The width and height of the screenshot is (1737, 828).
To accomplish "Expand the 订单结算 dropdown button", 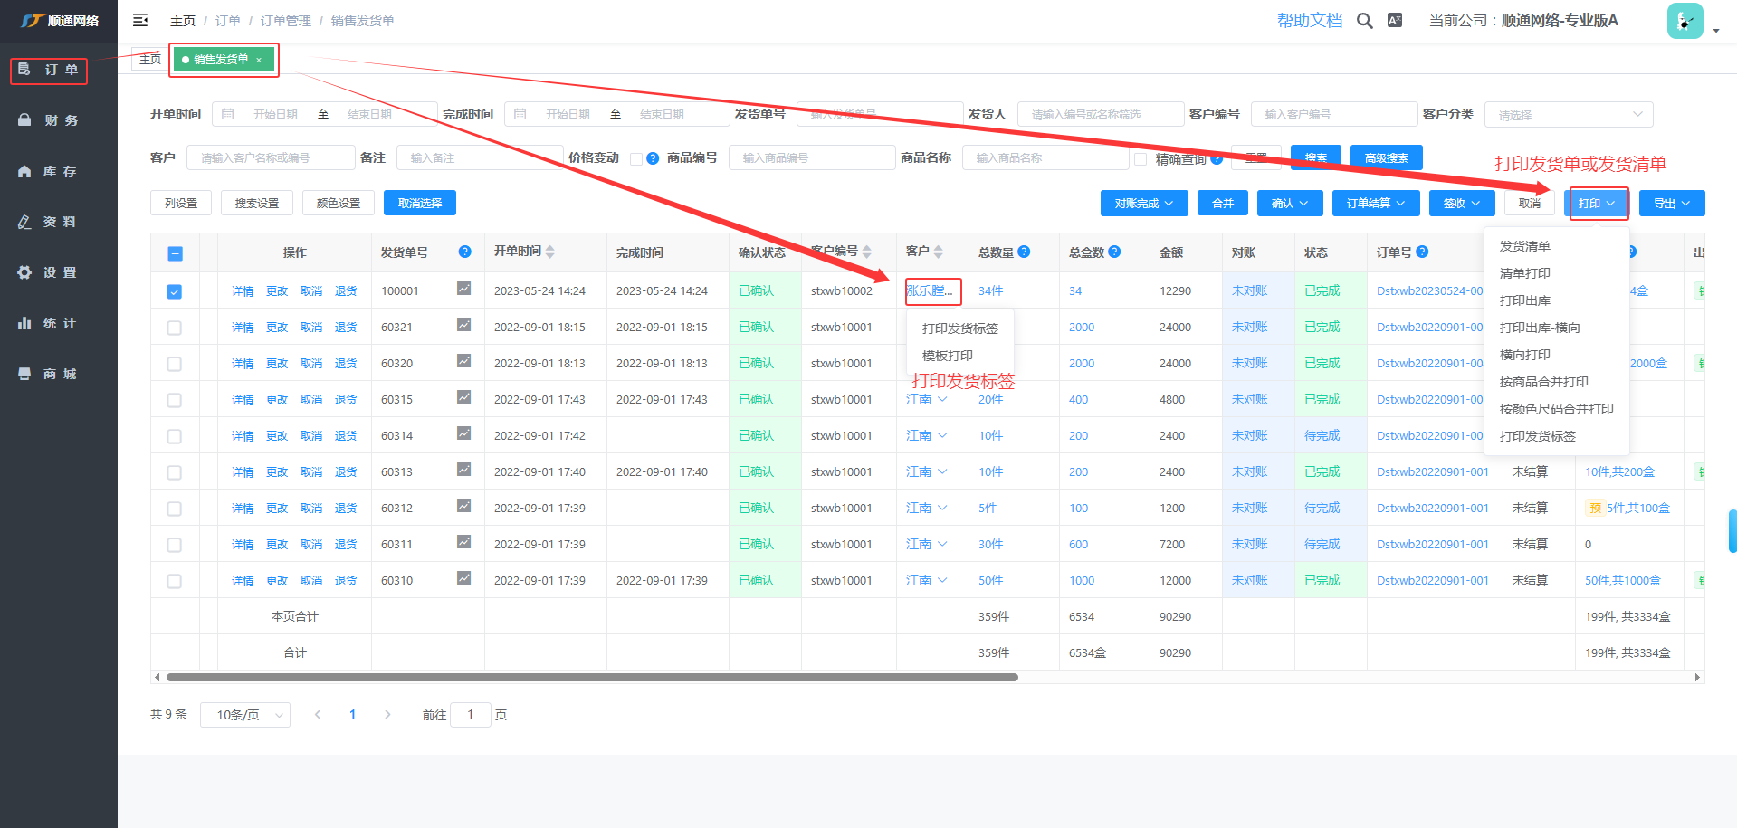I will coord(1376,204).
